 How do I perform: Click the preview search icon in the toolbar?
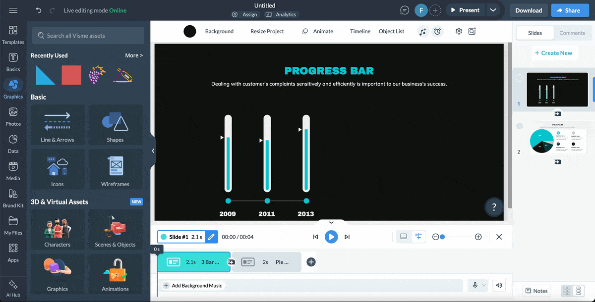(472, 31)
